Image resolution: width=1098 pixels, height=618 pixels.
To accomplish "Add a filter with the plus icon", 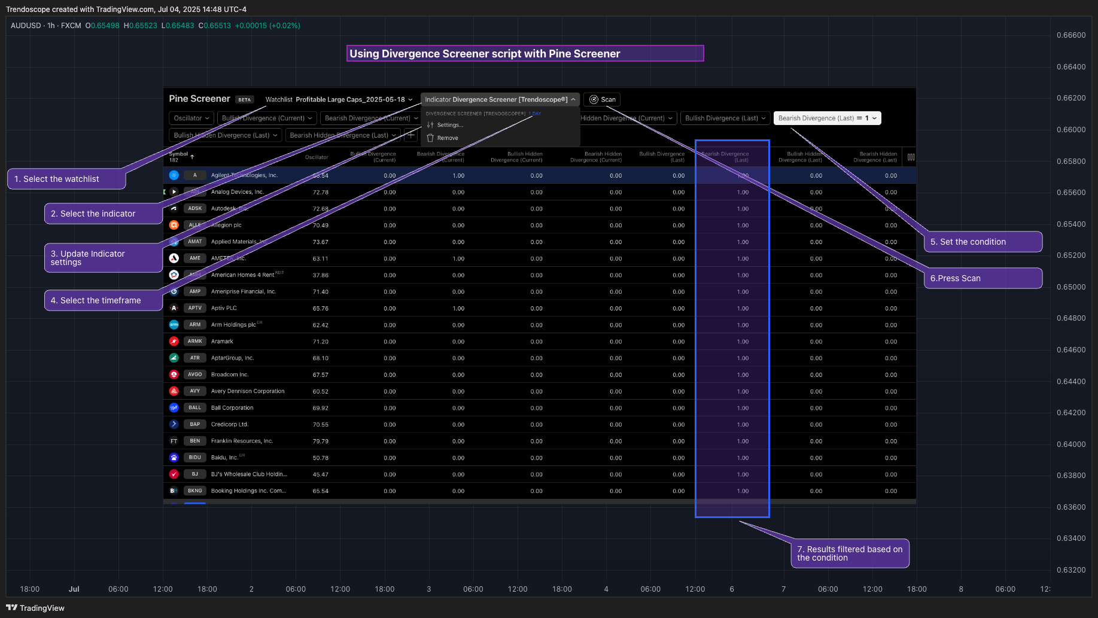I will tap(411, 135).
